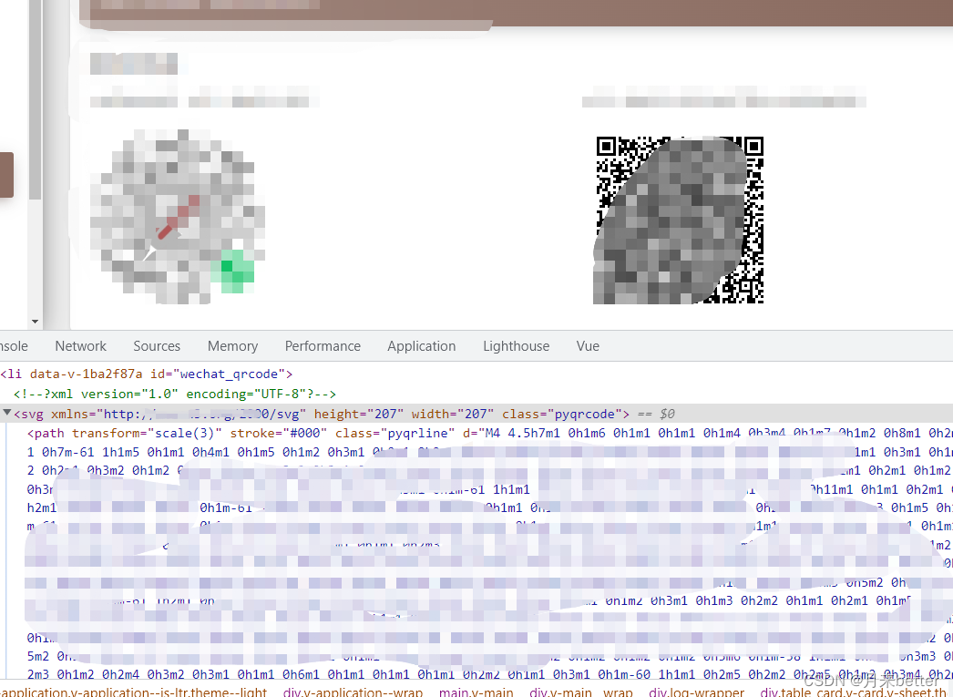Open the Vue devtools tab
This screenshot has width=953, height=697.
click(588, 345)
